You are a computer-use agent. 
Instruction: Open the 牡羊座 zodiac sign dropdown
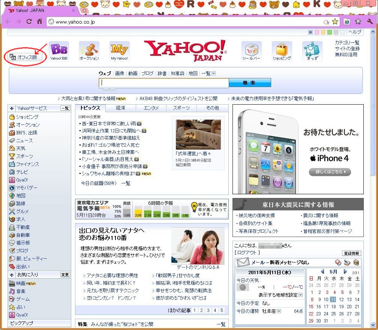point(279,311)
